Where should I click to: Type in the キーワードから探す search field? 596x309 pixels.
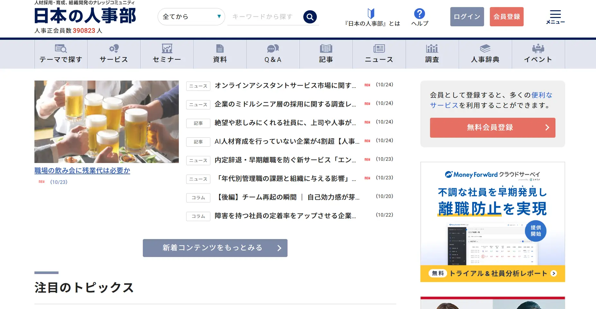[264, 17]
